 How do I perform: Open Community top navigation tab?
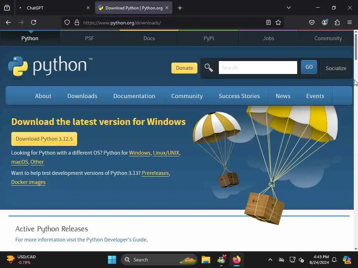(328, 38)
